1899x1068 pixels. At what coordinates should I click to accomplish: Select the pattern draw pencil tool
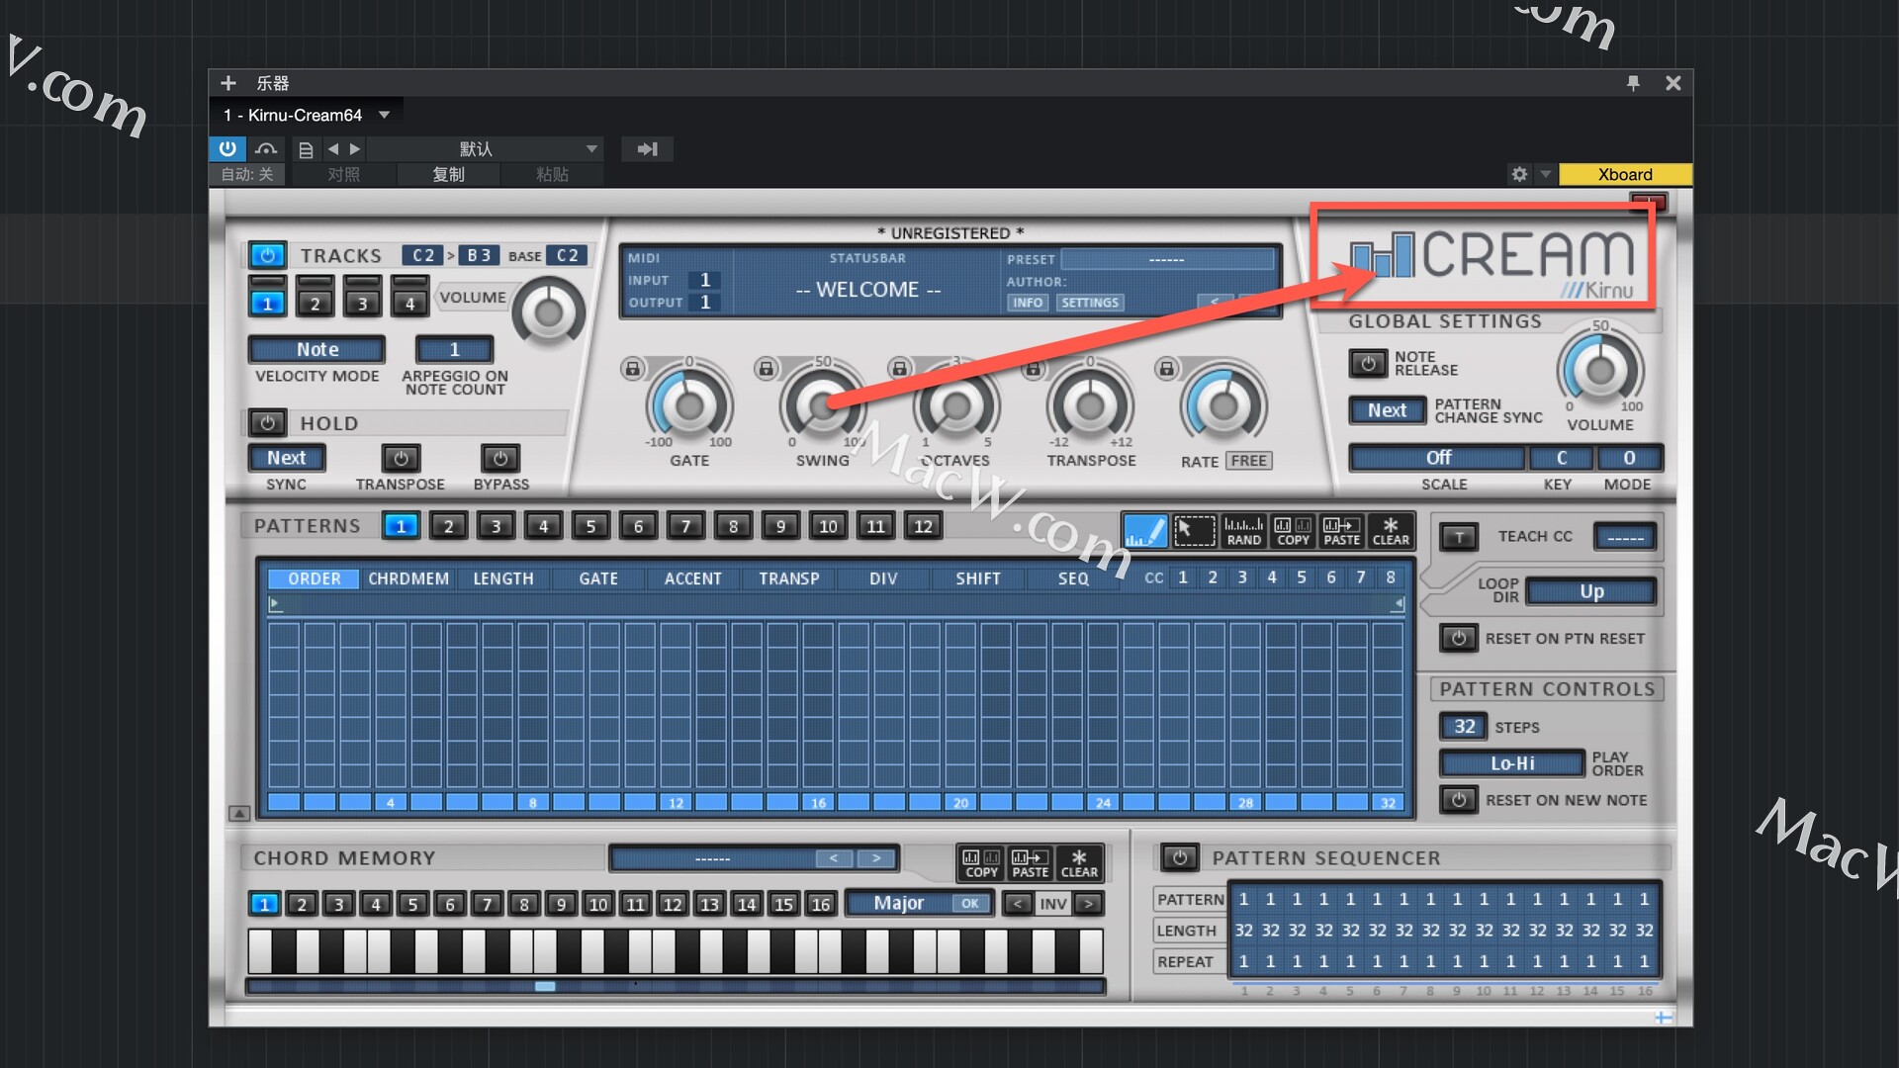pyautogui.click(x=1145, y=531)
